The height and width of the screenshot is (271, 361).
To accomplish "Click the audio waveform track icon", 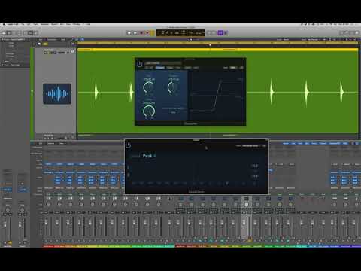I will (x=57, y=94).
